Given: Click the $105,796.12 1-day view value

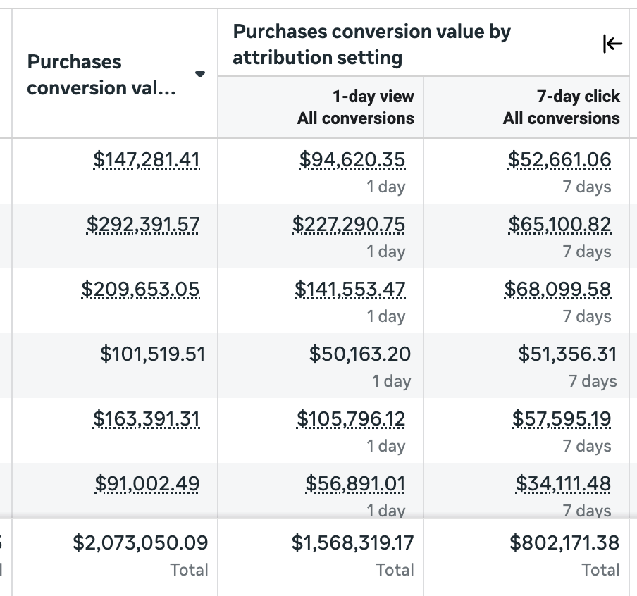Looking at the screenshot, I should click(x=351, y=419).
